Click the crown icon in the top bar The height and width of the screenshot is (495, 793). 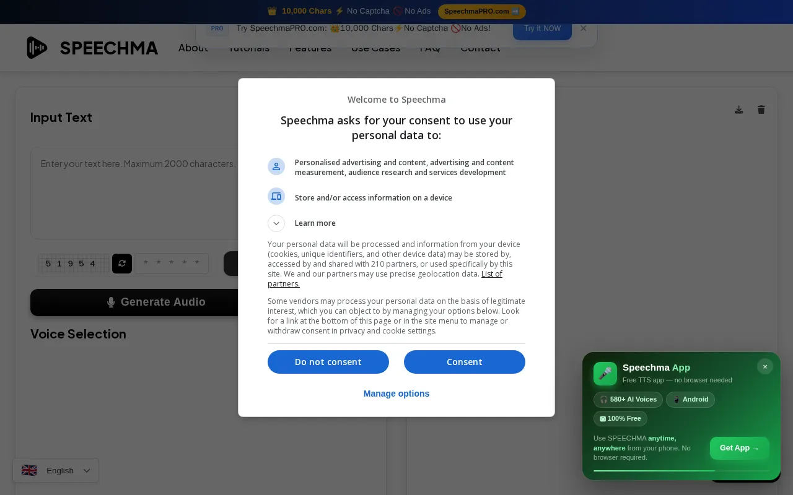(x=272, y=11)
